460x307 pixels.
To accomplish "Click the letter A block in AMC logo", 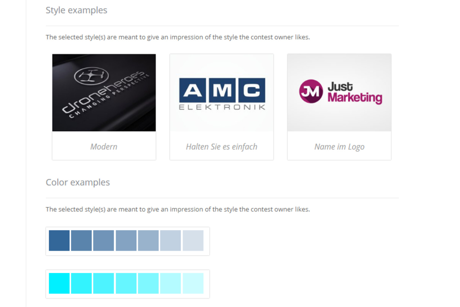I will 192,90.
